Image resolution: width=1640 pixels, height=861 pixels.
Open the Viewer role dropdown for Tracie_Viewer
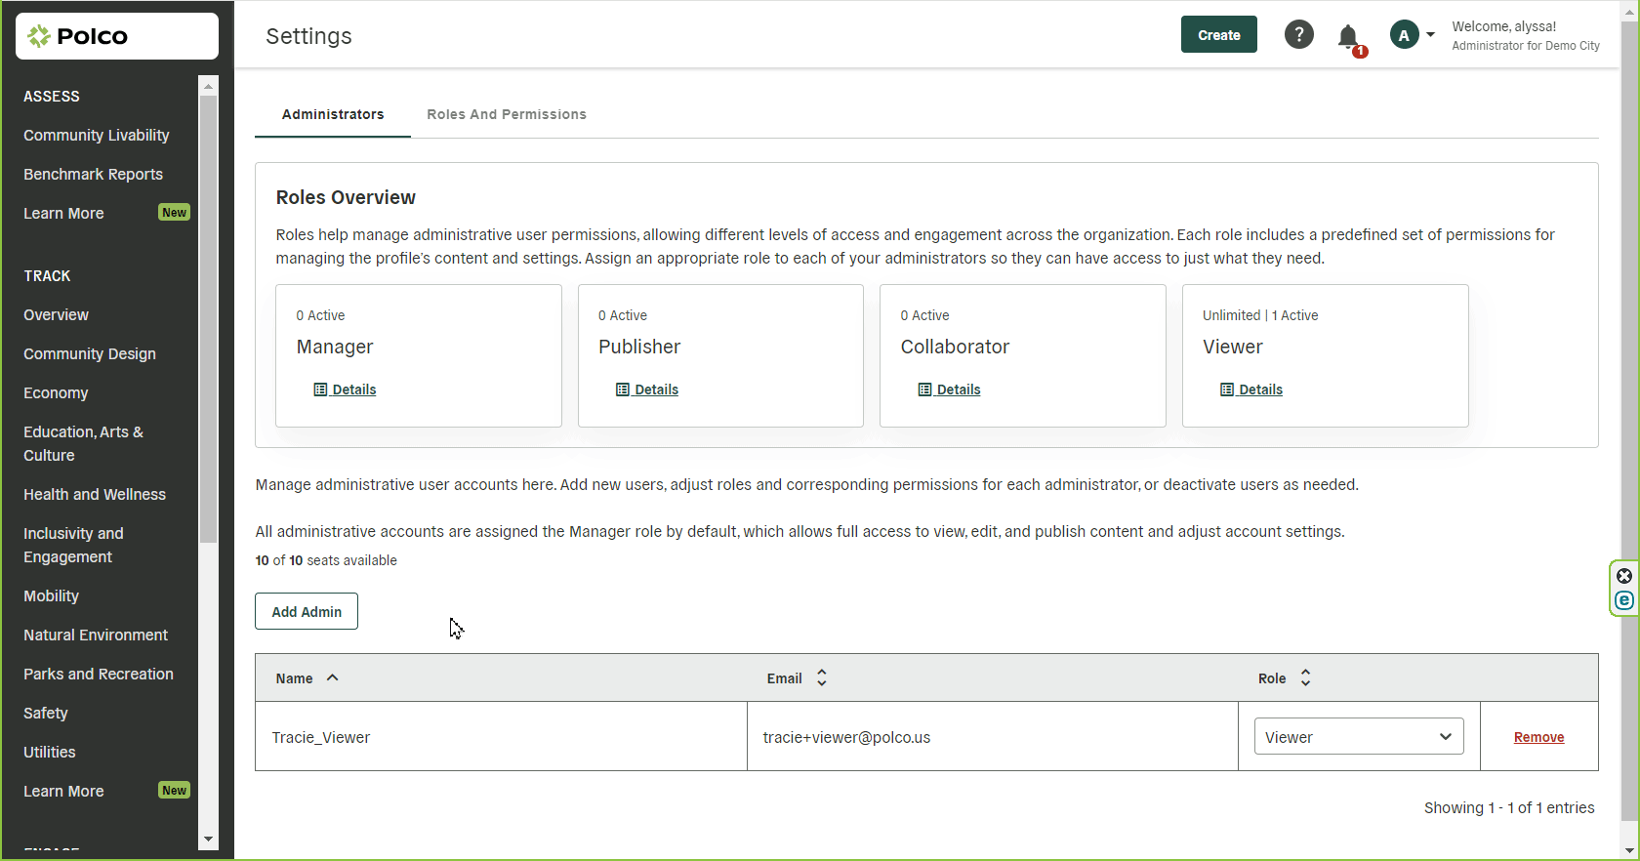tap(1359, 737)
